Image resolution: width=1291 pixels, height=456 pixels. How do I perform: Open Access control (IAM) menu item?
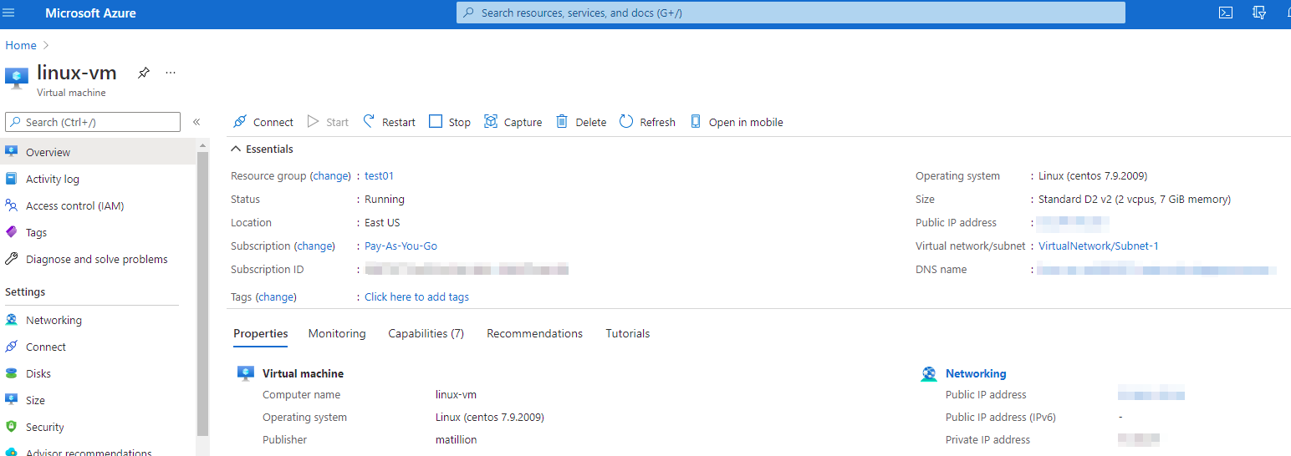point(98,205)
